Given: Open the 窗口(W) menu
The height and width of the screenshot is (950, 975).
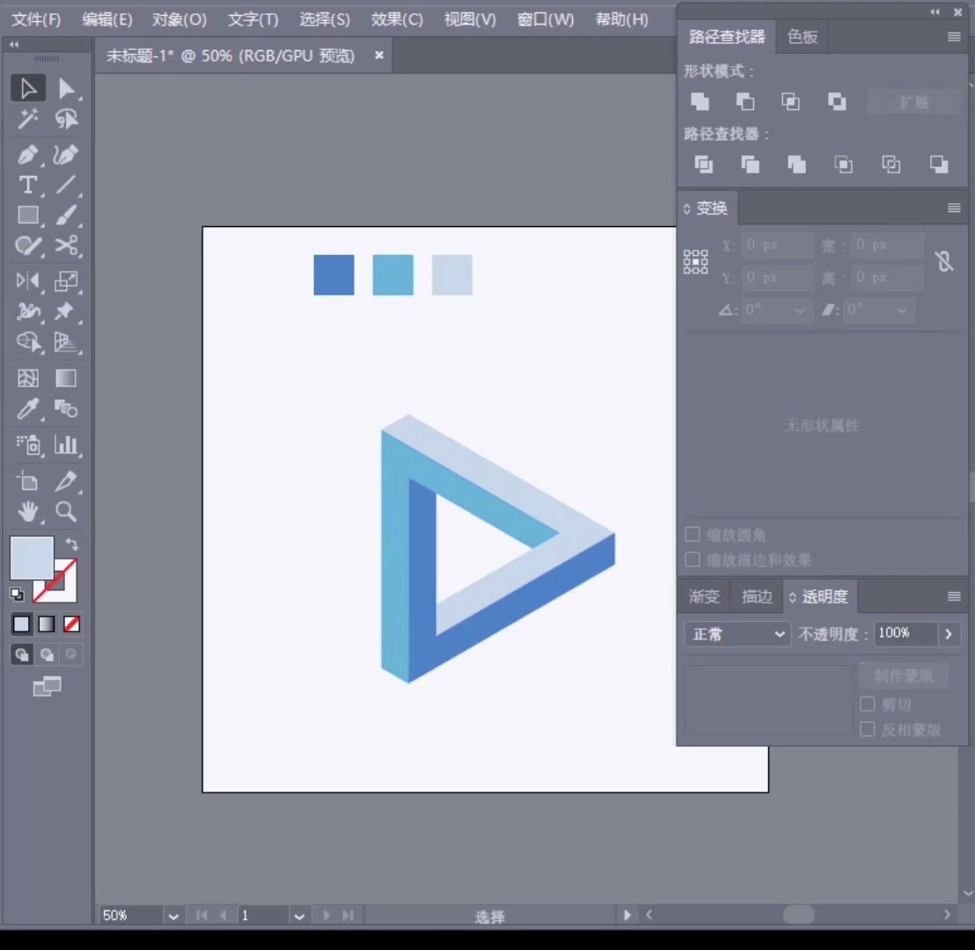Looking at the screenshot, I should coord(546,19).
